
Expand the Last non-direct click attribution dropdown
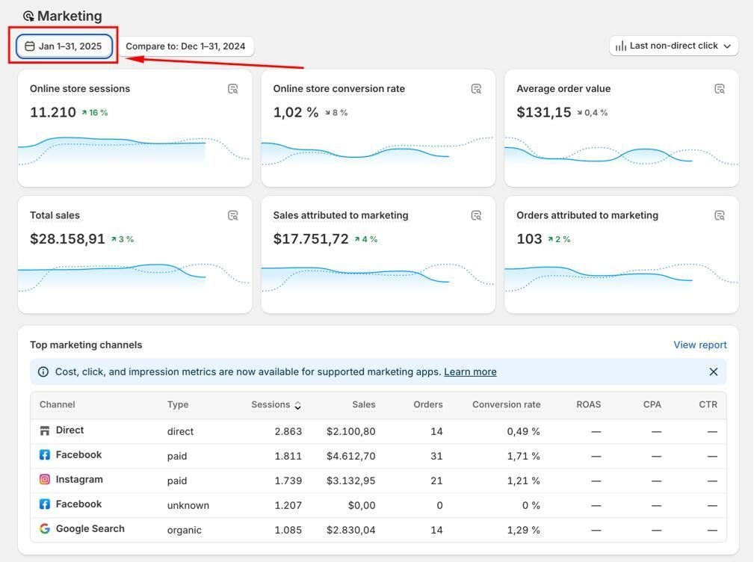673,46
